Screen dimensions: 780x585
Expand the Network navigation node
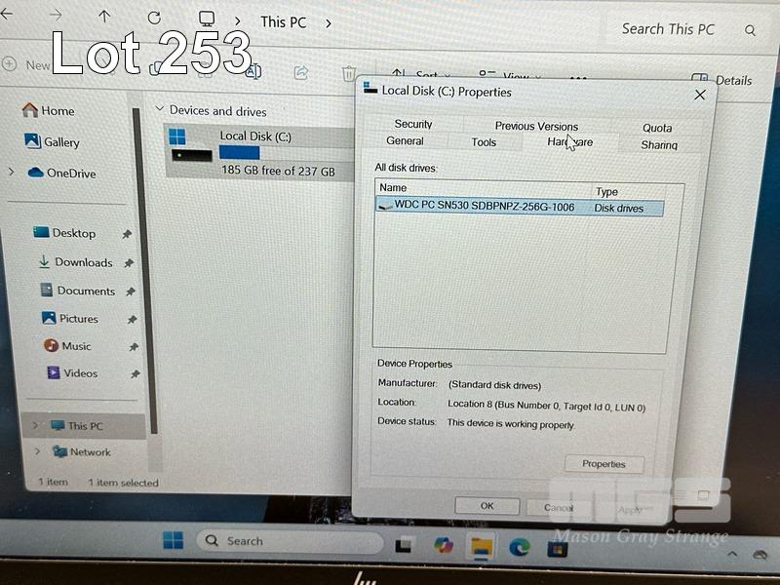pyautogui.click(x=37, y=451)
